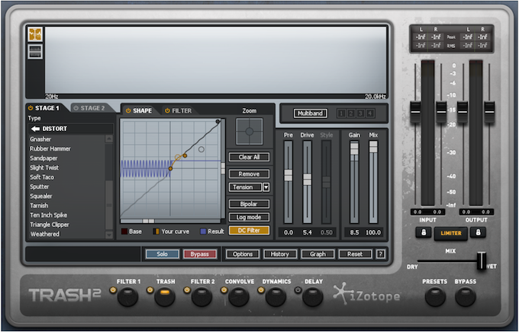Click the Drive value field 5.4
The image size is (519, 332).
(x=307, y=232)
